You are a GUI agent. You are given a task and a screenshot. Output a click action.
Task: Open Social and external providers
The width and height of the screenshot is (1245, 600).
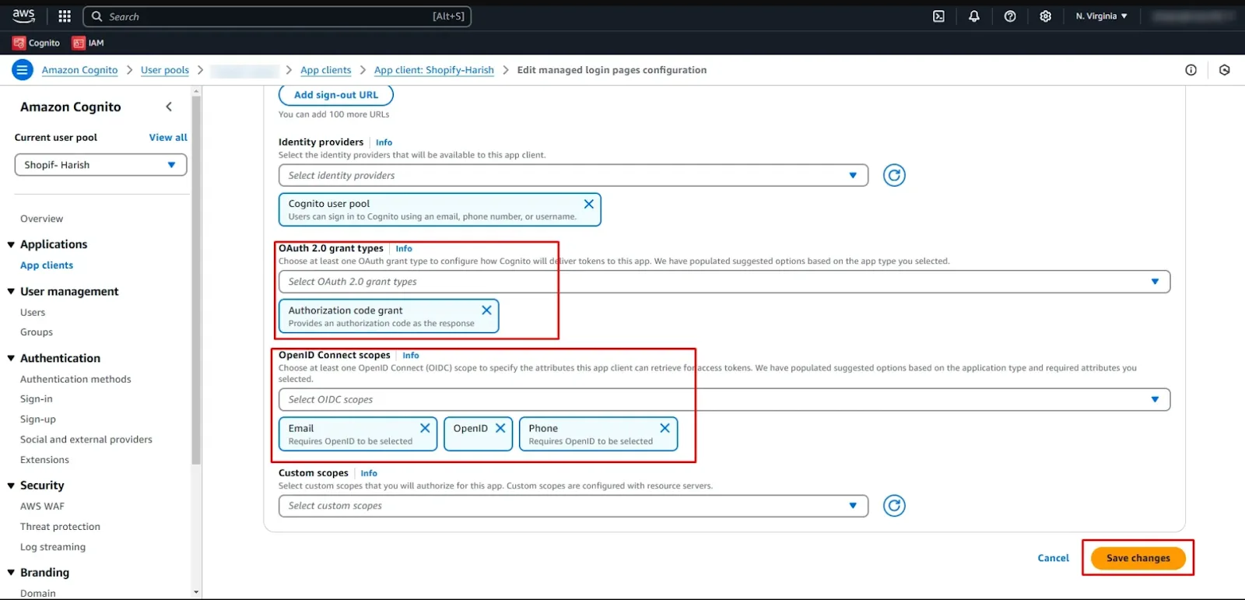coord(86,440)
